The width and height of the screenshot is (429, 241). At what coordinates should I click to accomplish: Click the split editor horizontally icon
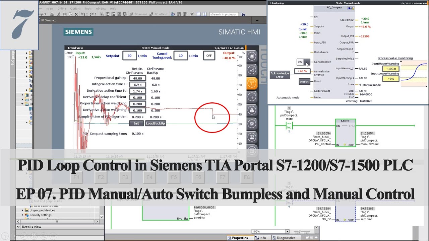pos(199,14)
